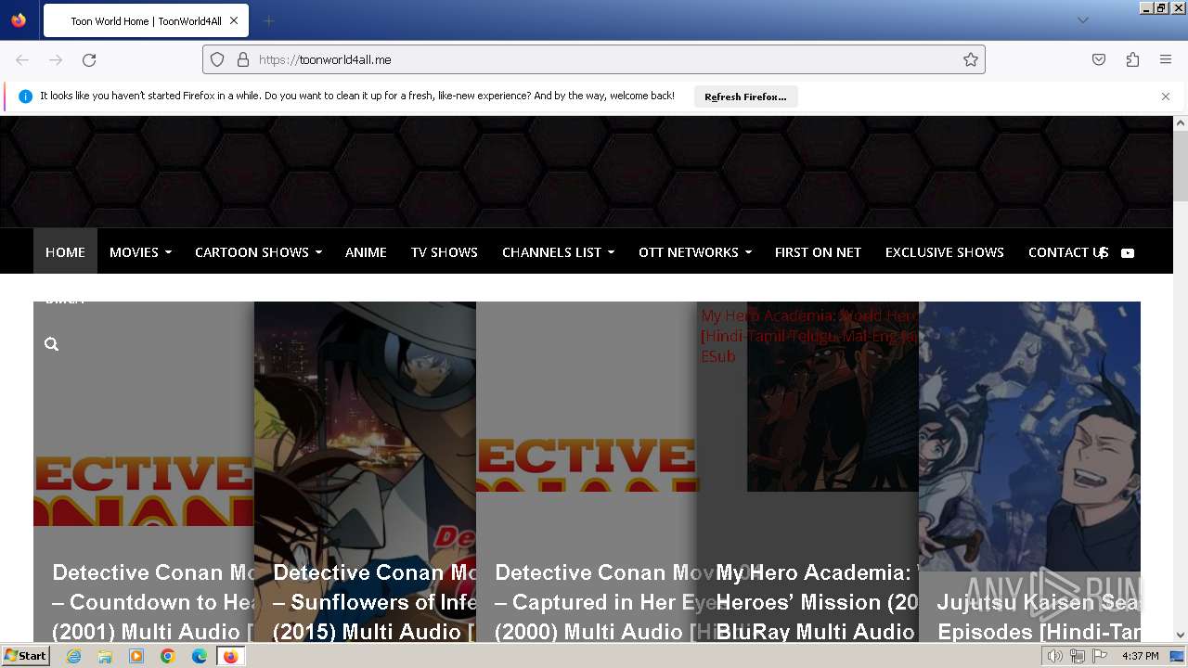This screenshot has height=668, width=1188.
Task: Click the Sunflowers of Inferno poster thumbnail
Action: [x=365, y=427]
